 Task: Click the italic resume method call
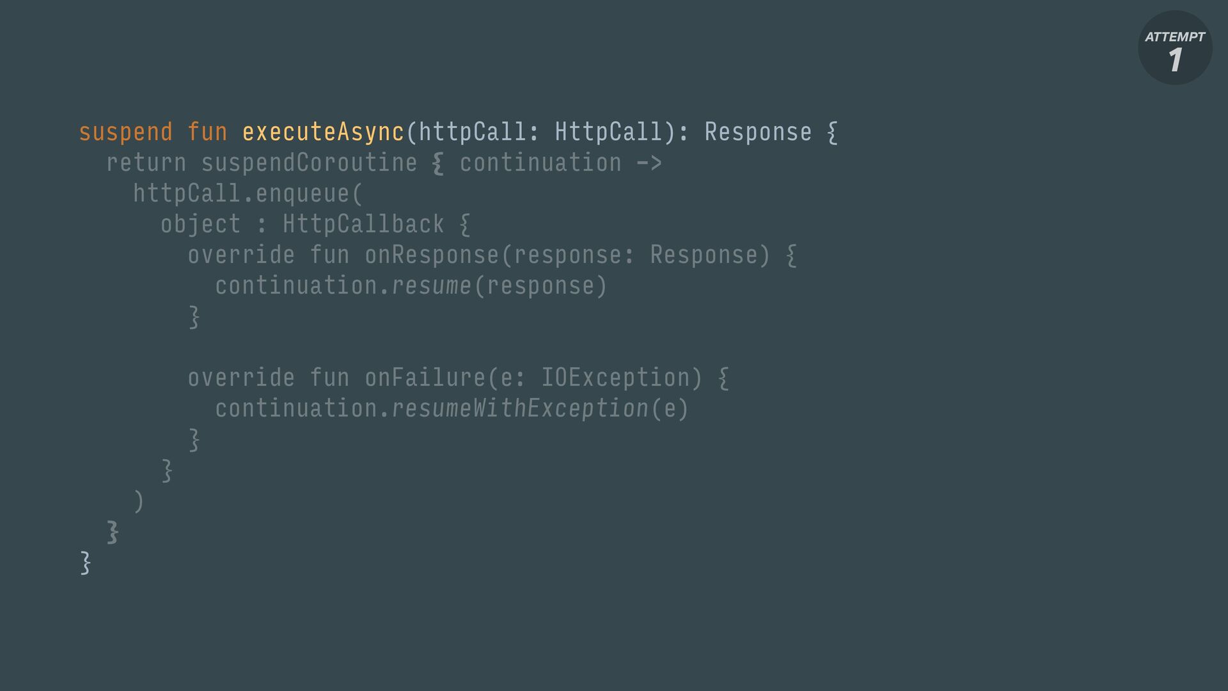(432, 286)
